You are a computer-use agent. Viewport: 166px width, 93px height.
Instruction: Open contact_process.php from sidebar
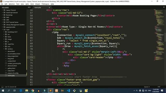click(14, 64)
